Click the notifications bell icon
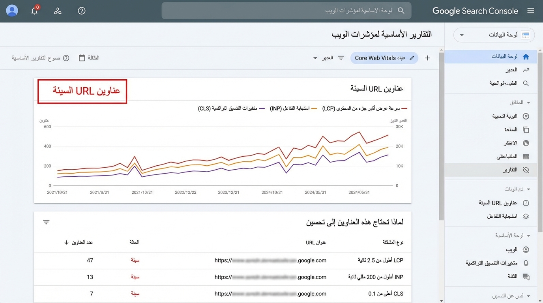This screenshot has height=303, width=543. (x=34, y=11)
